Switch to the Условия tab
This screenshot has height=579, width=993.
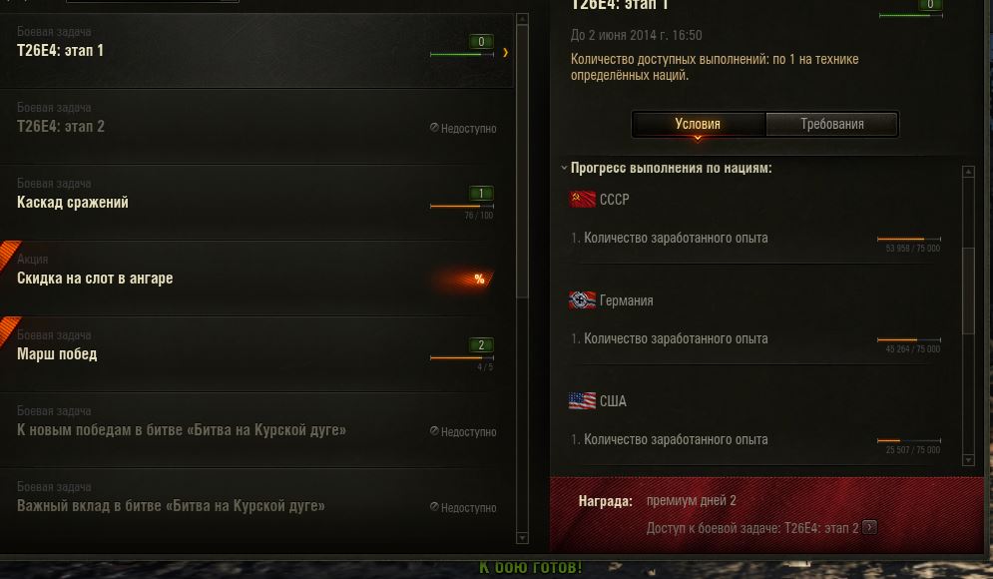click(699, 124)
